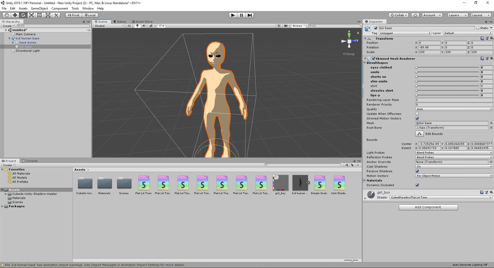Open the GameObject menu
This screenshot has height=268, width=494.
[x=39, y=8]
